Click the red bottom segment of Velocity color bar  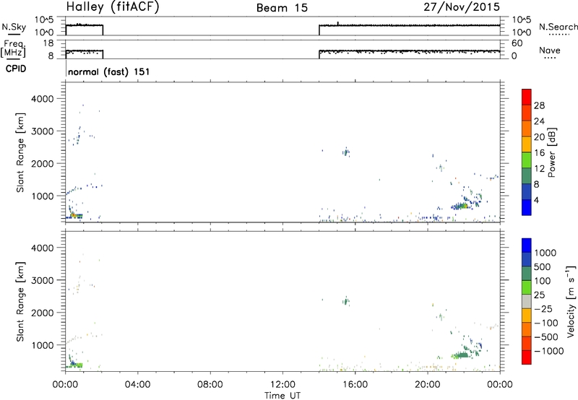527,357
